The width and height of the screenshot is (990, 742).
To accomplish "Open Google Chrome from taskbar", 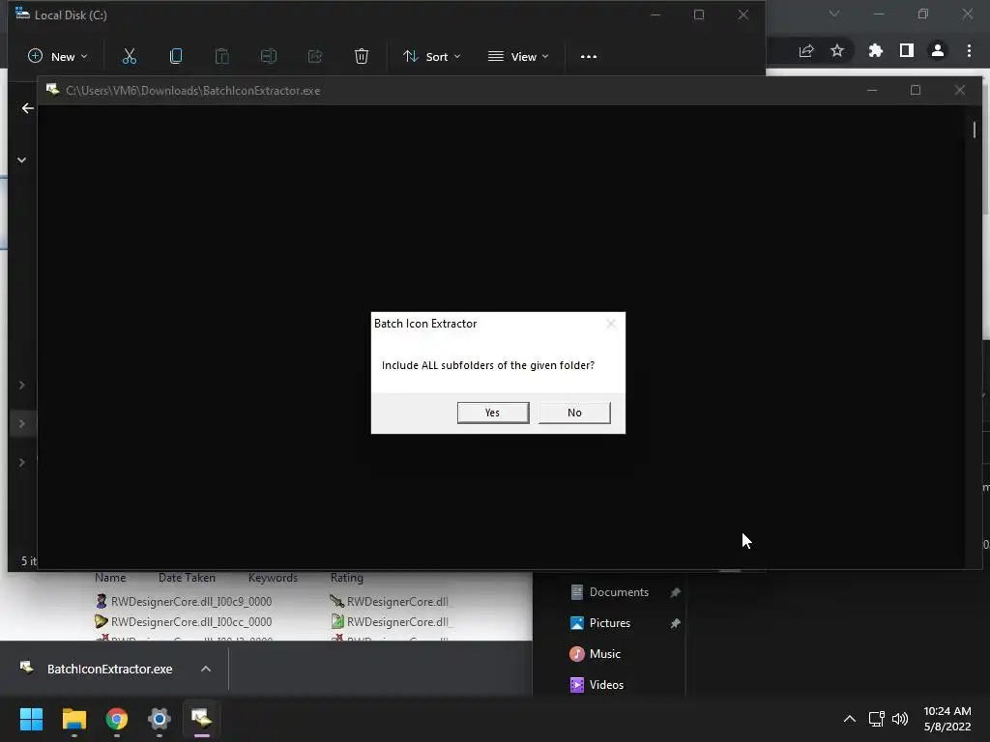I will coord(117,719).
